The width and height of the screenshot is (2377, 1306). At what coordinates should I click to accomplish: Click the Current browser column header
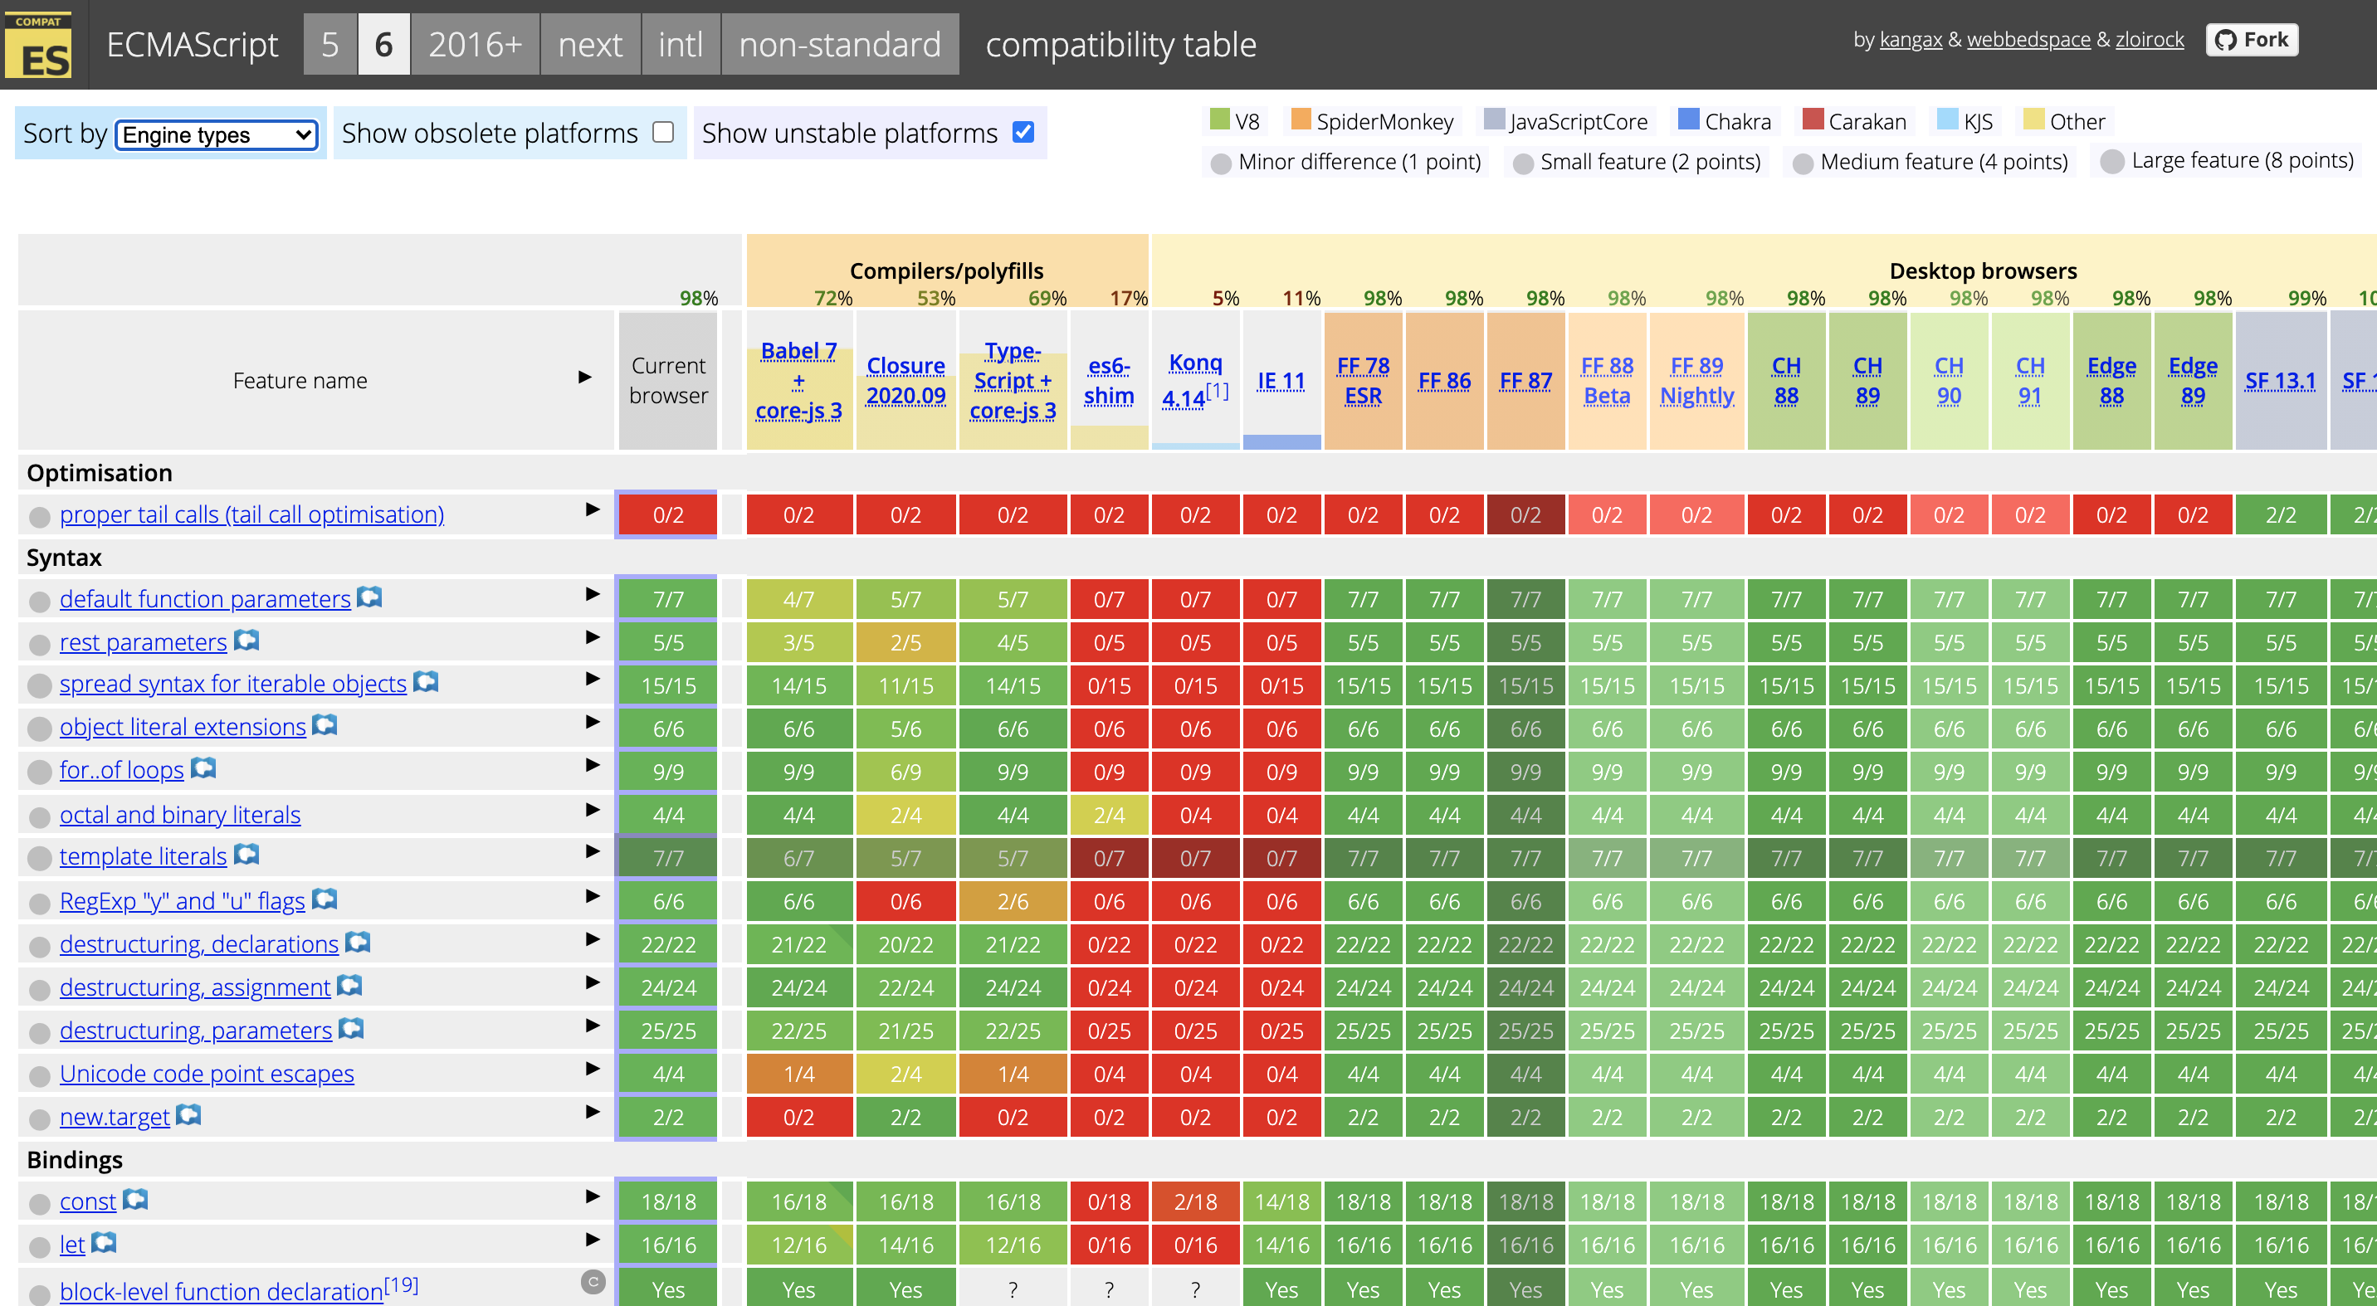(x=668, y=380)
